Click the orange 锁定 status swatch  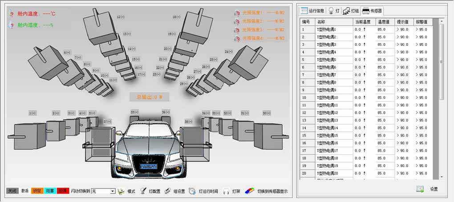[37, 191]
